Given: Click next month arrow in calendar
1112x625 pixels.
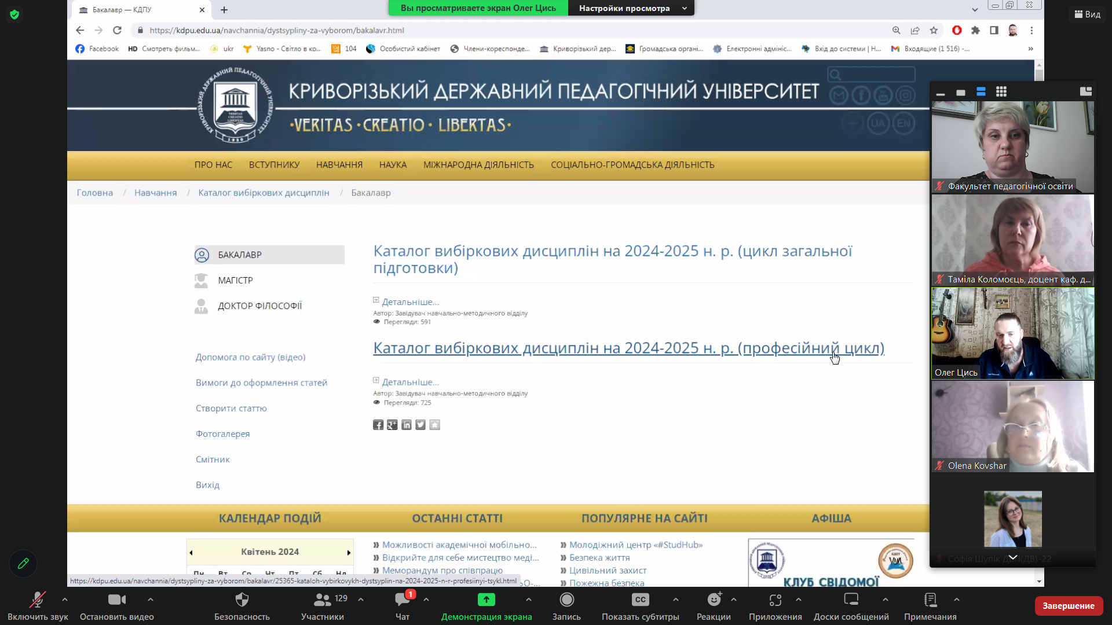Looking at the screenshot, I should [x=349, y=553].
